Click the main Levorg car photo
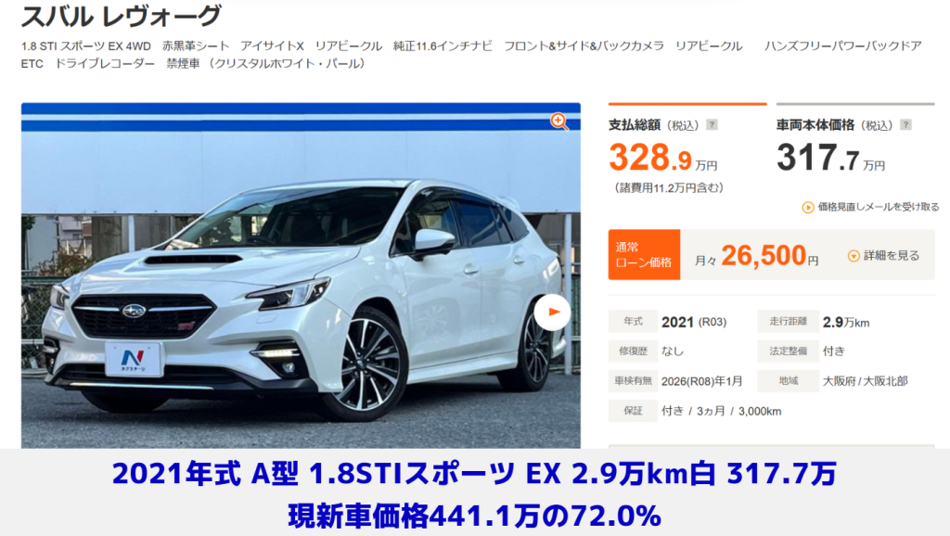This screenshot has width=950, height=536. [x=301, y=275]
